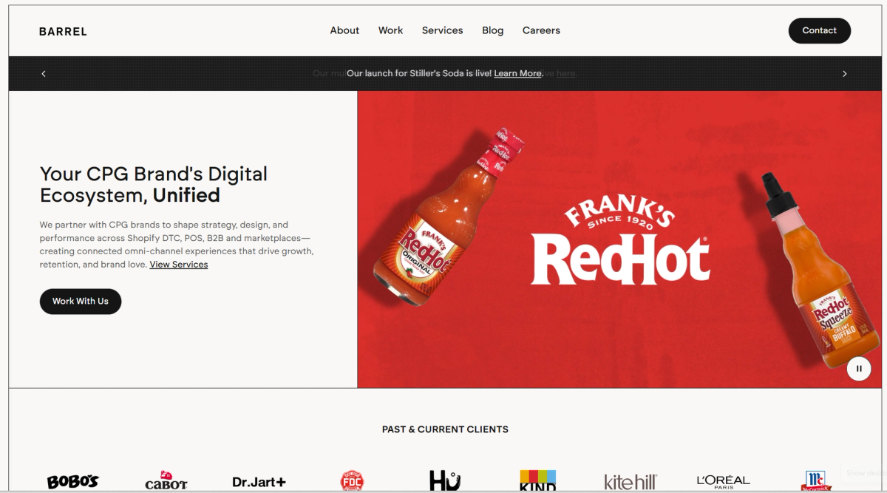Click the Frank's RedHot hero image
This screenshot has width=887, height=493.
tap(618, 239)
